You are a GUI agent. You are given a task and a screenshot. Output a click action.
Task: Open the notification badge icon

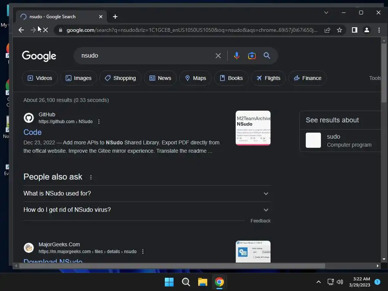[x=377, y=282]
